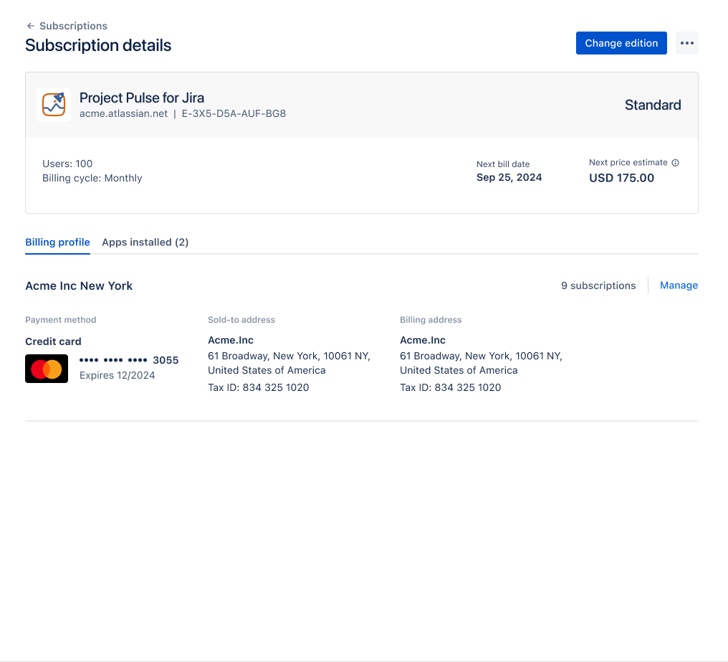Click 61 Broadway line under Sold-to address
This screenshot has width=728, height=662.
[x=289, y=356]
